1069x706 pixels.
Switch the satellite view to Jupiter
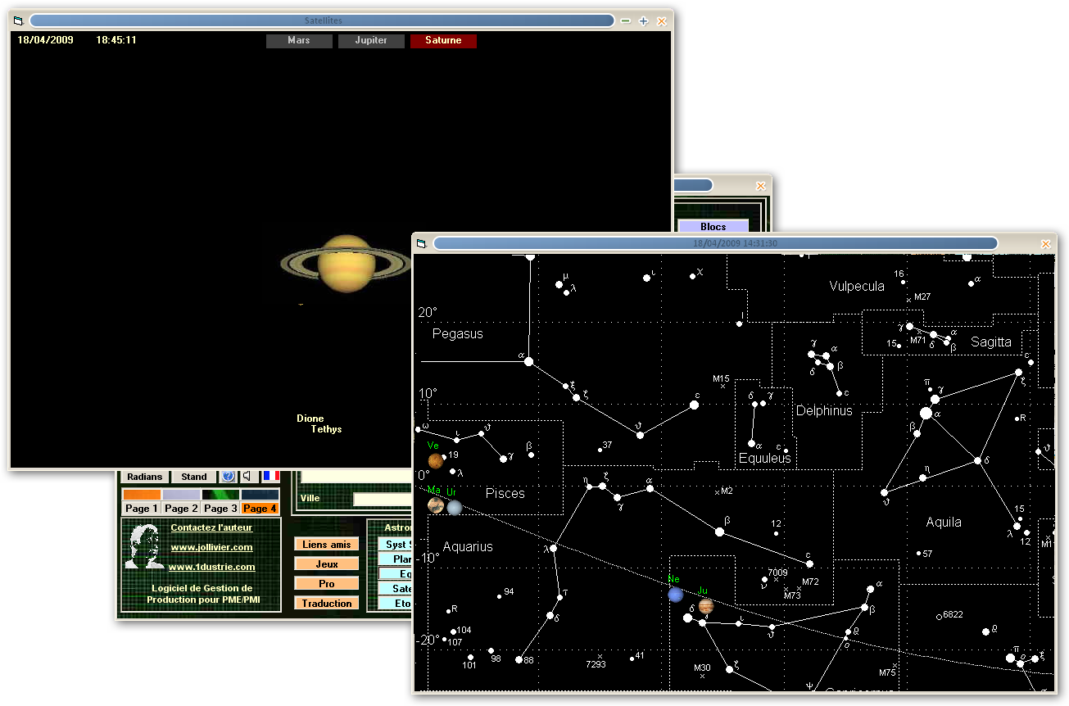coord(371,40)
